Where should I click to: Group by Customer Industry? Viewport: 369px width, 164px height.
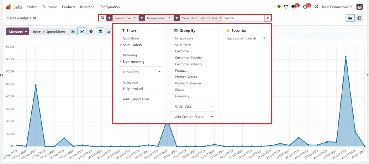[189, 64]
